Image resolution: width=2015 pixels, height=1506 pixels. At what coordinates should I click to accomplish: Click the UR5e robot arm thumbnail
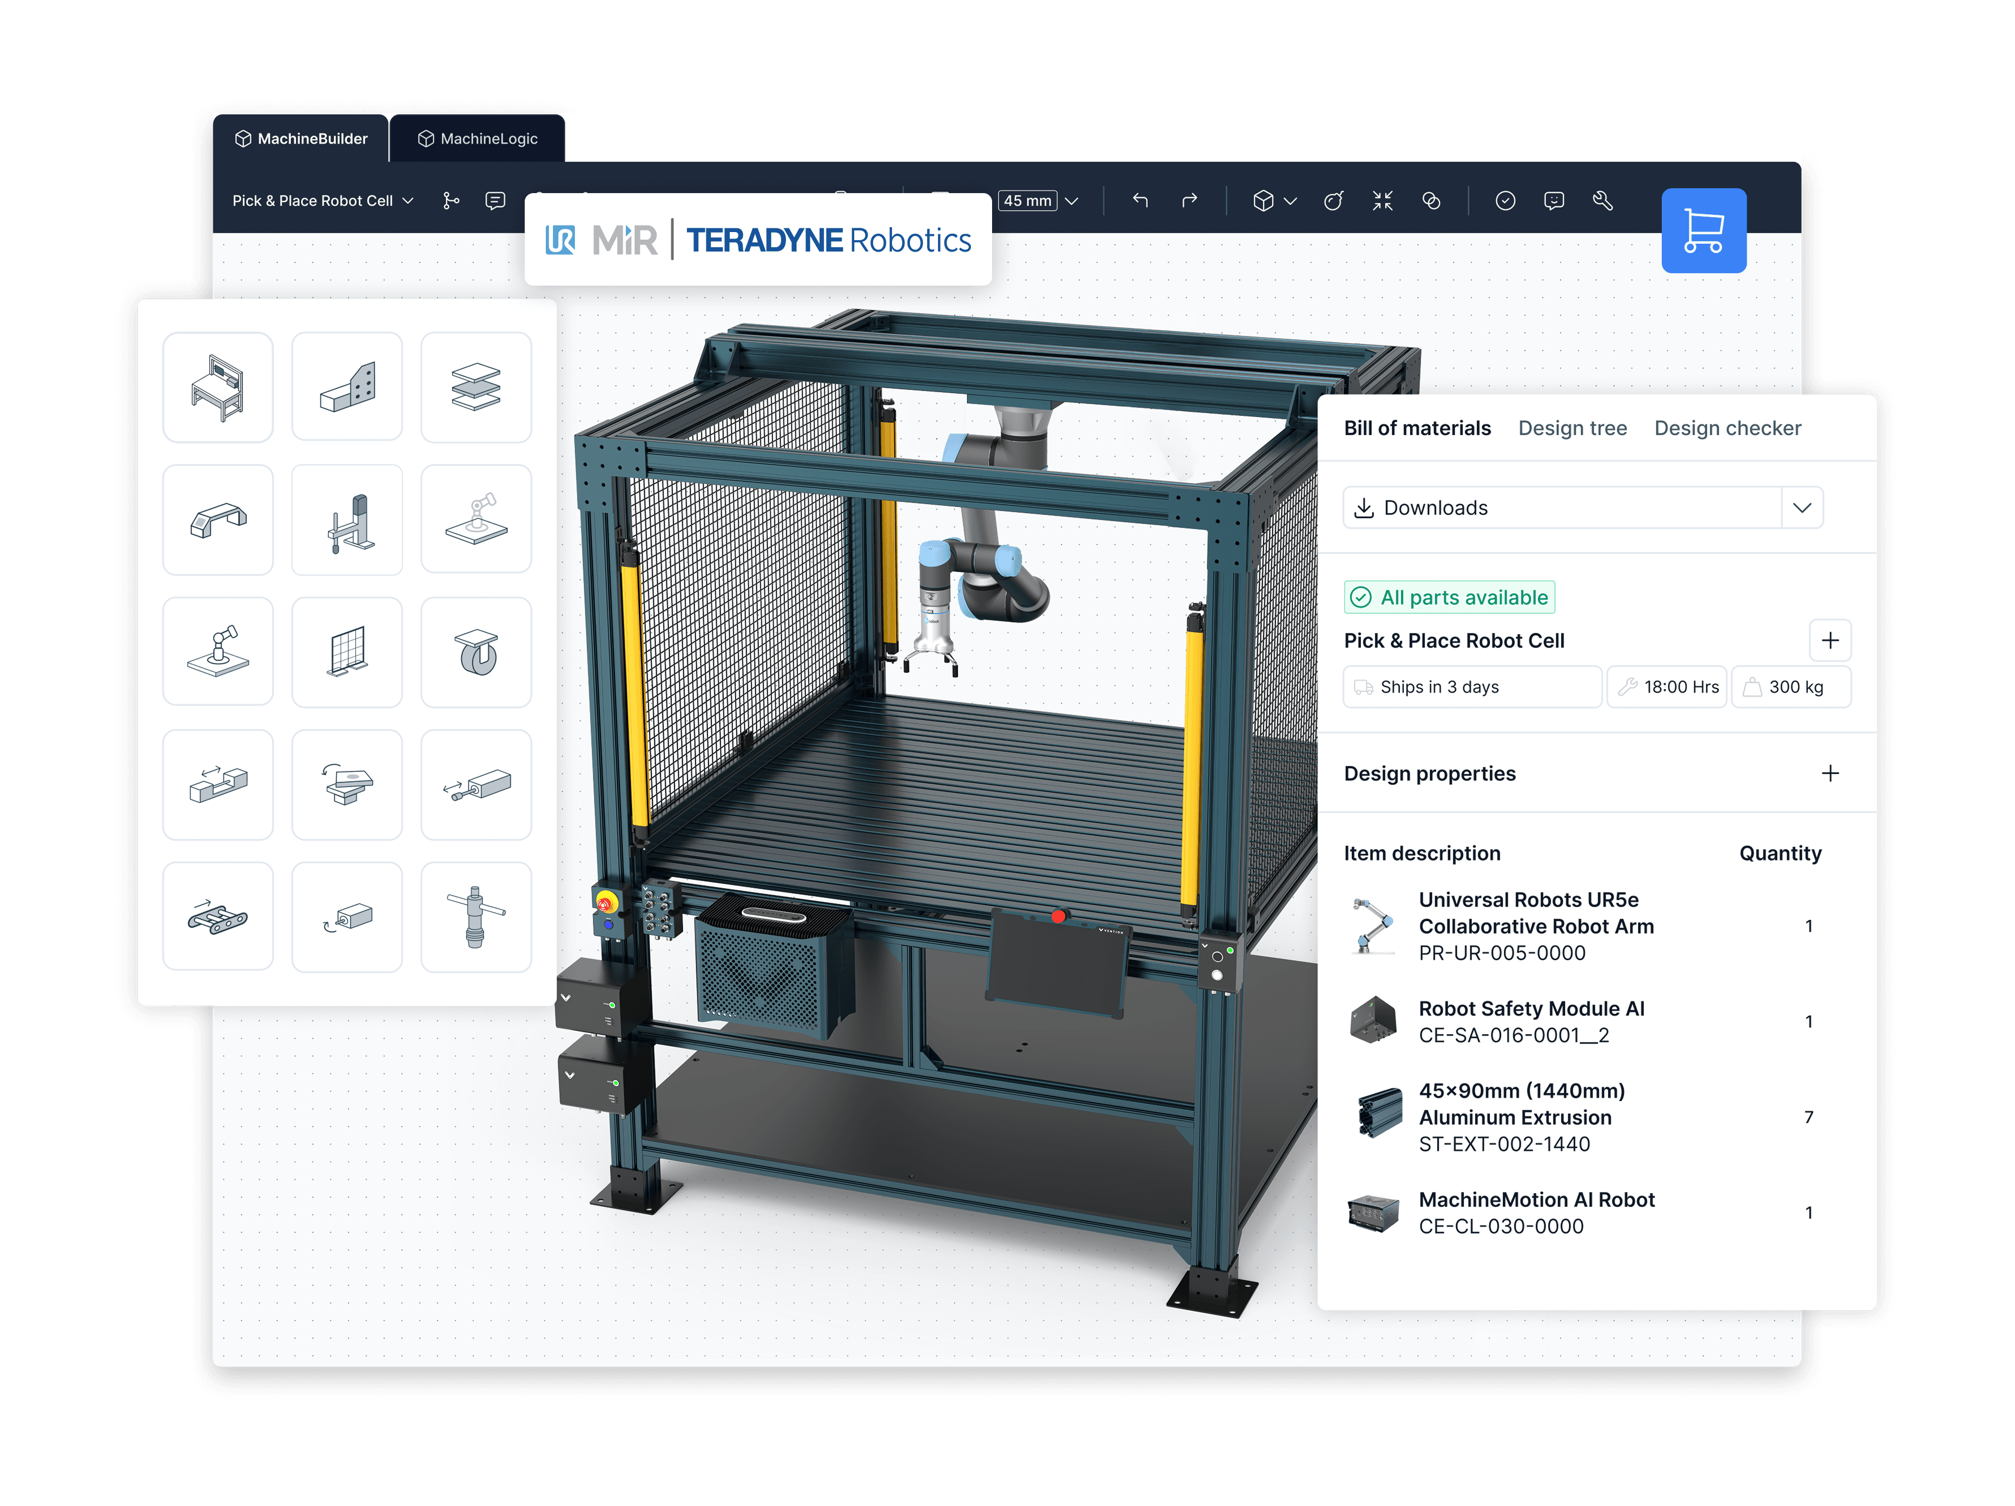[1373, 926]
